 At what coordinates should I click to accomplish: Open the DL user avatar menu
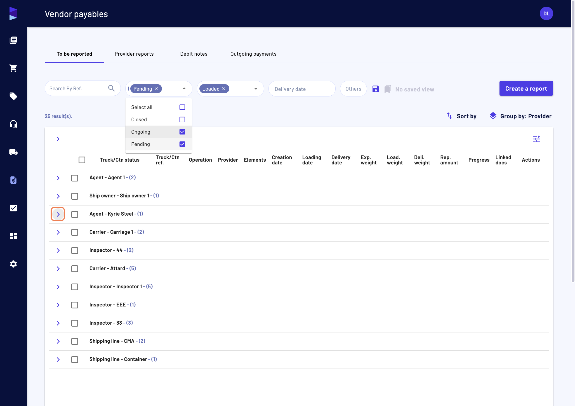[546, 13]
